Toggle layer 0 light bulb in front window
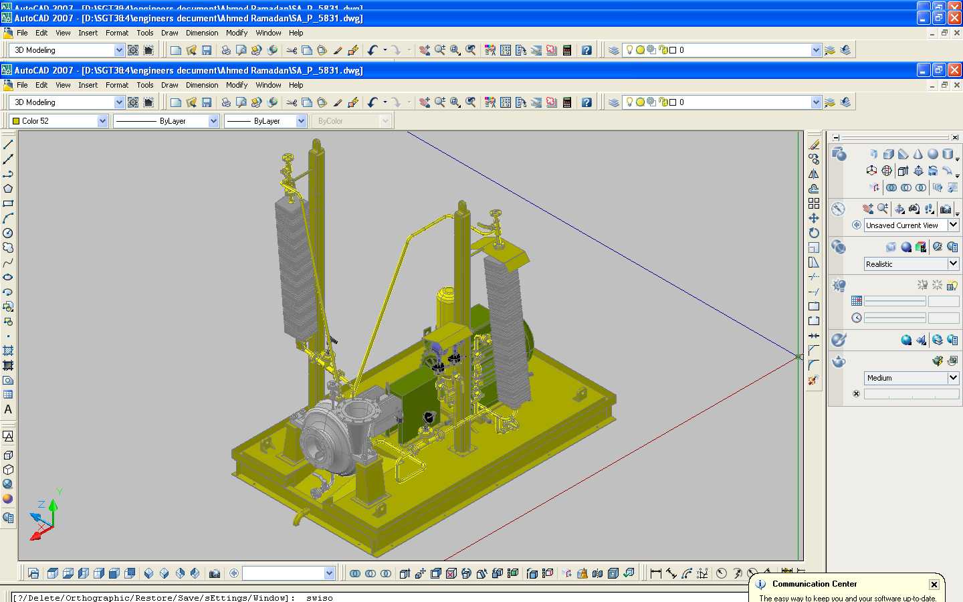Image resolution: width=963 pixels, height=602 pixels. [629, 102]
